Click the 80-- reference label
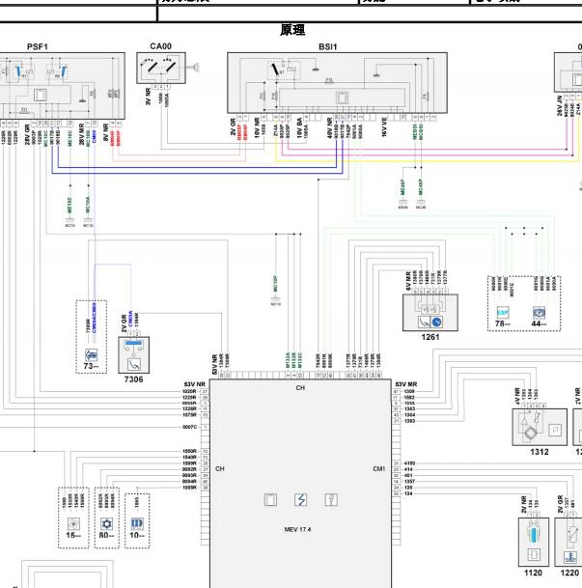 click(107, 535)
